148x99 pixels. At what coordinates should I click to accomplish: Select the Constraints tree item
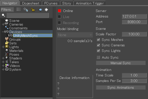[18, 28]
